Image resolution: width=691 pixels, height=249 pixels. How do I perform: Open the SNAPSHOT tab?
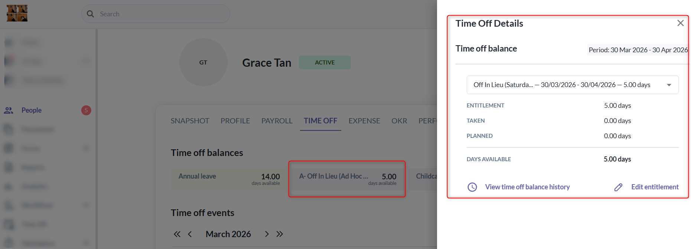tap(190, 121)
